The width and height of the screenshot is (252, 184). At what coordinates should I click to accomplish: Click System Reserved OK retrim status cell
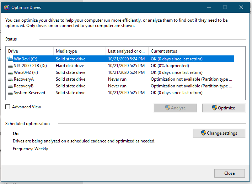(x=176, y=93)
